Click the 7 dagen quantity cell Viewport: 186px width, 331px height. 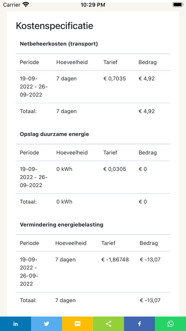(x=66, y=78)
